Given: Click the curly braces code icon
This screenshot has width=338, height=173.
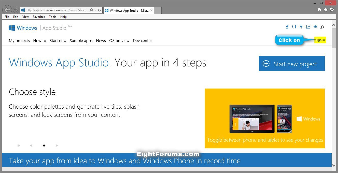Looking at the screenshot, I should point(294,27).
